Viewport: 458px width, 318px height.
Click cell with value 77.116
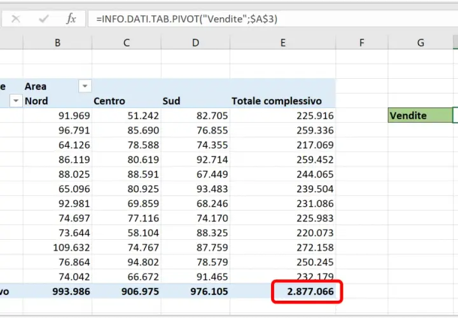[127, 218]
